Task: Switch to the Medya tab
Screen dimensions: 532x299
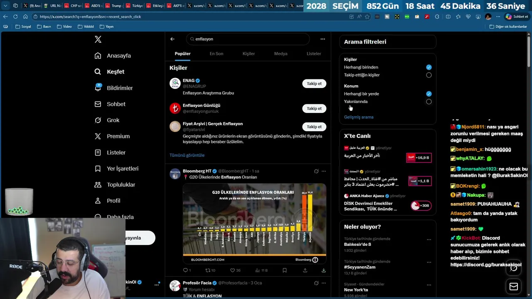Action: [x=281, y=54]
